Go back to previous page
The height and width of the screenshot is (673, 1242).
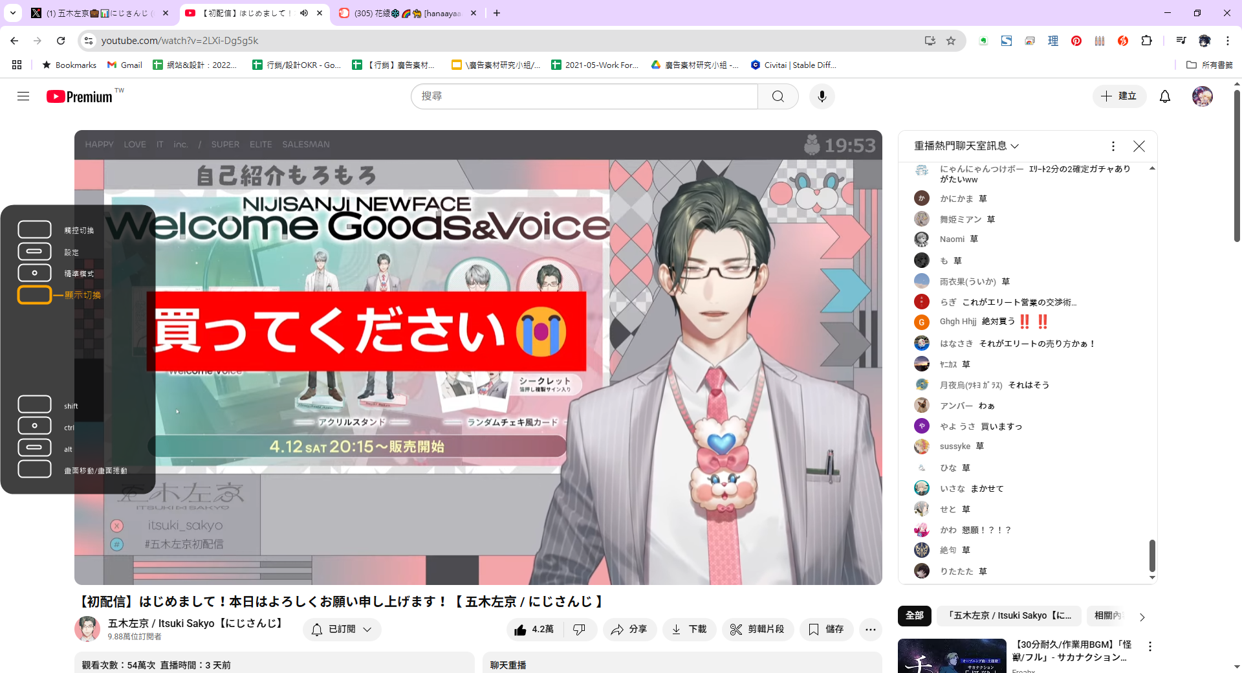(14, 41)
